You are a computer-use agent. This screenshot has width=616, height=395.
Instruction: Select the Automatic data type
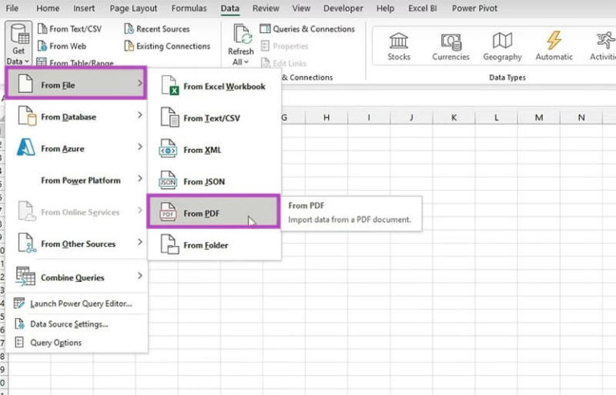pos(554,46)
